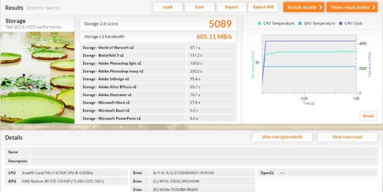Screen dimensions: 383x192
Task: Select the Storage 2.0 score row
Action: 158,25
